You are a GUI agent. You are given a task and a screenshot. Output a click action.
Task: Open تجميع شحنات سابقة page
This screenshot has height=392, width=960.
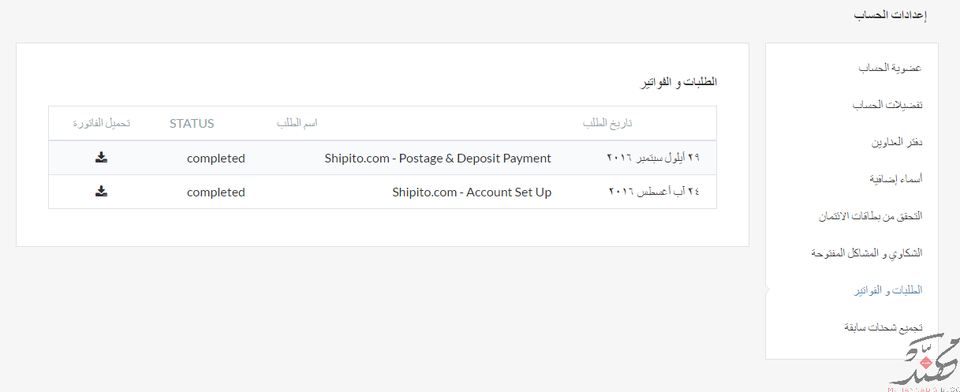point(883,327)
